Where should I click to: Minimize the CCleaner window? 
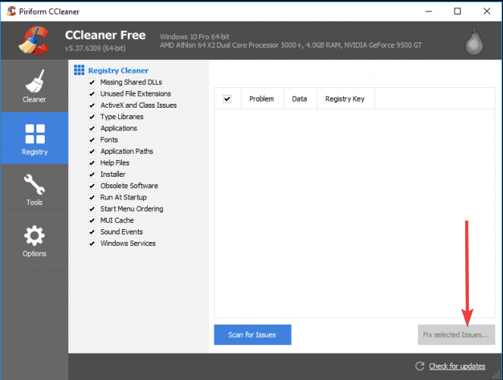coord(429,11)
